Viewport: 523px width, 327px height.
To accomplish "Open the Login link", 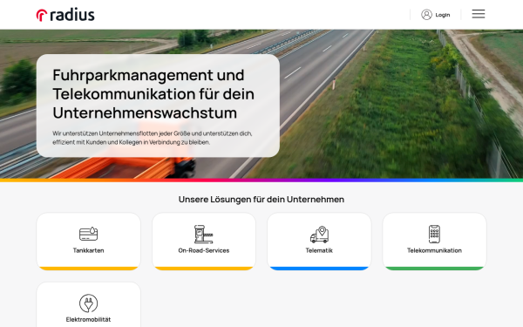I will click(443, 15).
